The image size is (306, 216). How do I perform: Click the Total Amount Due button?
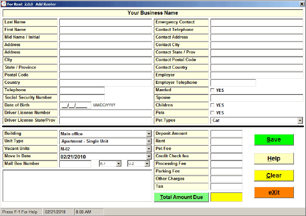pos(181,197)
